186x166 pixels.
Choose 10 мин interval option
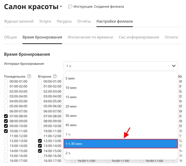(121, 88)
